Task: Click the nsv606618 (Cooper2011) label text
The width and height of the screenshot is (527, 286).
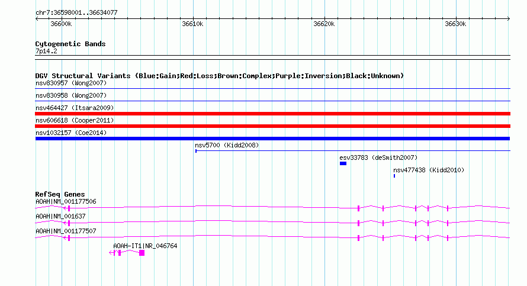Action: coord(75,120)
